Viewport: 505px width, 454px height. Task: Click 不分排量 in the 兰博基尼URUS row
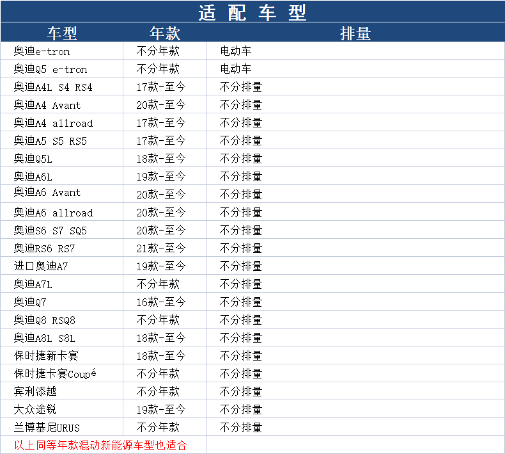coord(241,428)
